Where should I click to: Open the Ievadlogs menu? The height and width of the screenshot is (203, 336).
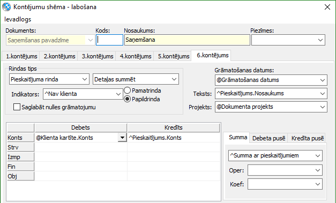coord(18,19)
